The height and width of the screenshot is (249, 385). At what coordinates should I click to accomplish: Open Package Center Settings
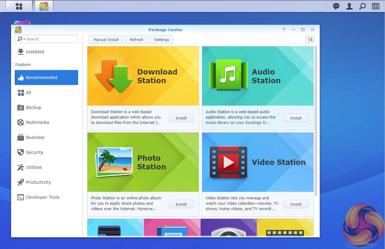[x=161, y=40]
